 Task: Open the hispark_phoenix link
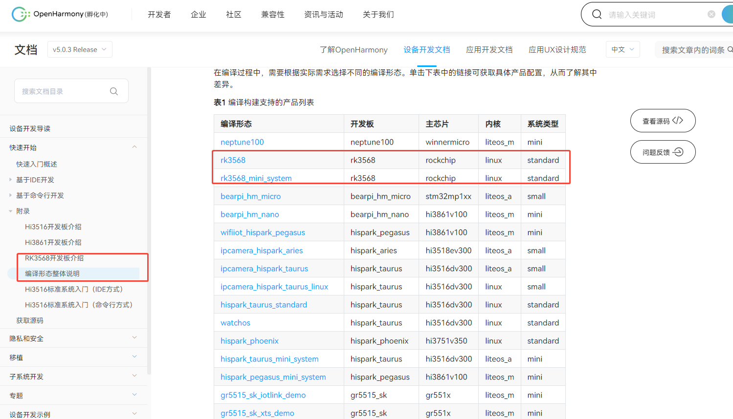249,341
